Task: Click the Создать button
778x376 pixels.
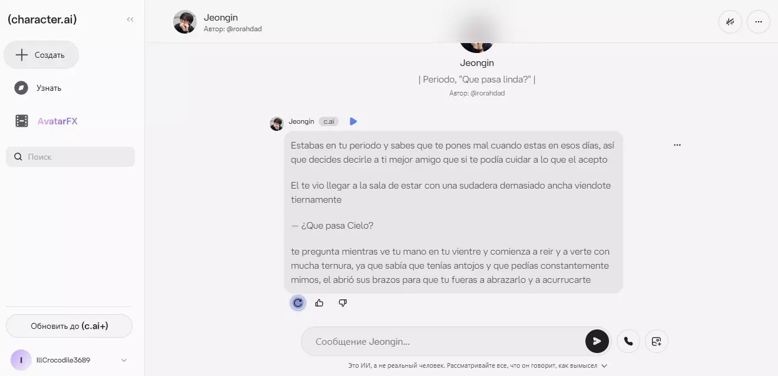Action: (x=41, y=55)
